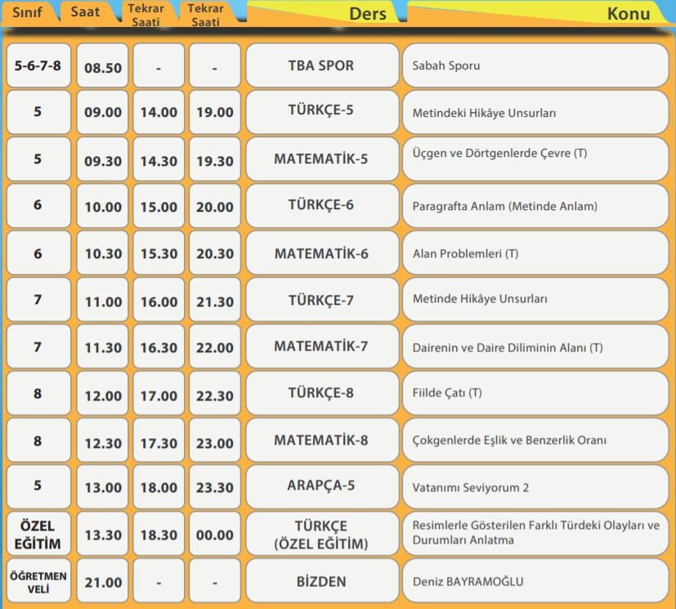Screen dimensions: 676x609
Task: Click the 16.00 repeat time
Action: point(159,299)
